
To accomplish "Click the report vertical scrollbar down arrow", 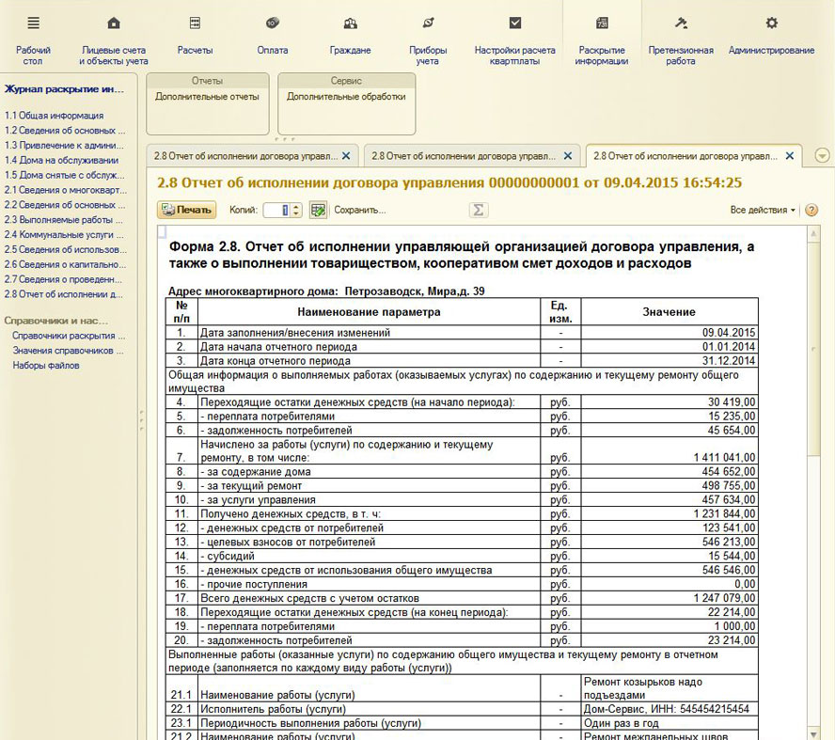I will pos(813,733).
